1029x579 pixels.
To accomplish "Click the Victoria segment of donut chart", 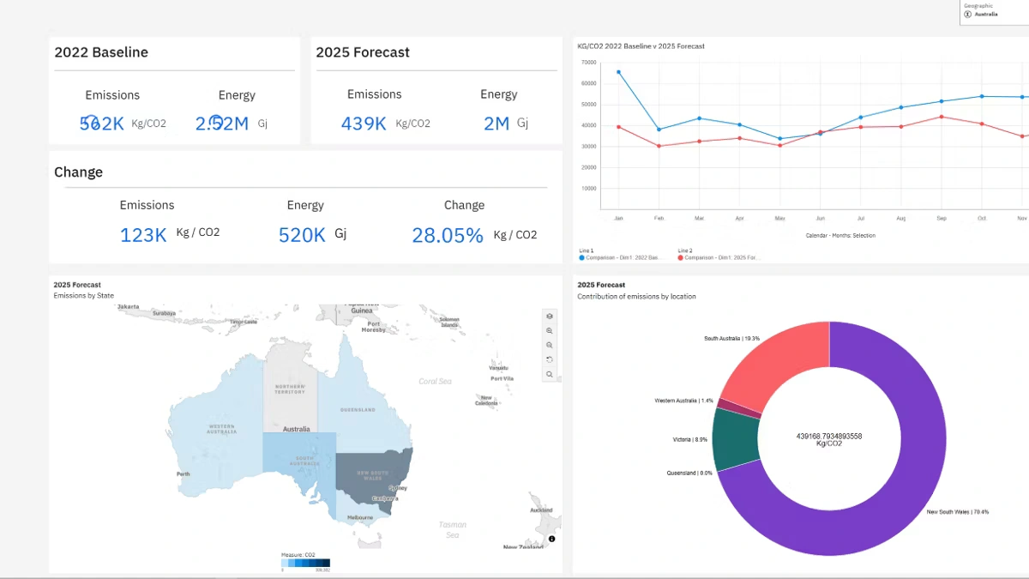I will point(736,439).
